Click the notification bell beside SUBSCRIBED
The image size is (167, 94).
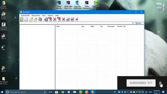click(x=160, y=83)
